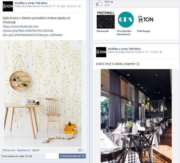This screenshot has width=180, height=163.
Task: Open the facebook.com photo.php link
Action: (x=33, y=31)
